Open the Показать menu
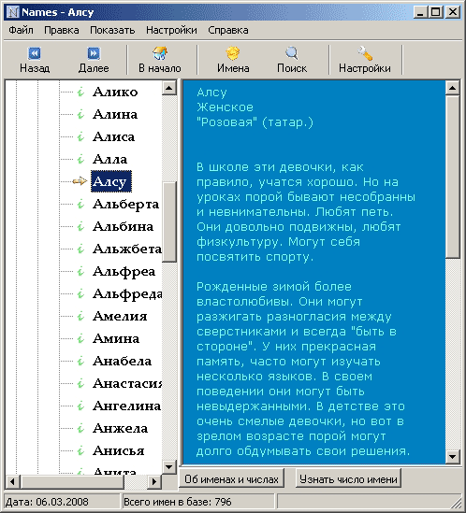Image resolution: width=466 pixels, height=513 pixels. click(x=112, y=30)
